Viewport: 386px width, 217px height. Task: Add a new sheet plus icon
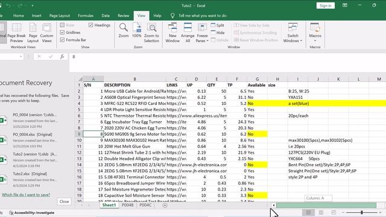pyautogui.click(x=165, y=205)
